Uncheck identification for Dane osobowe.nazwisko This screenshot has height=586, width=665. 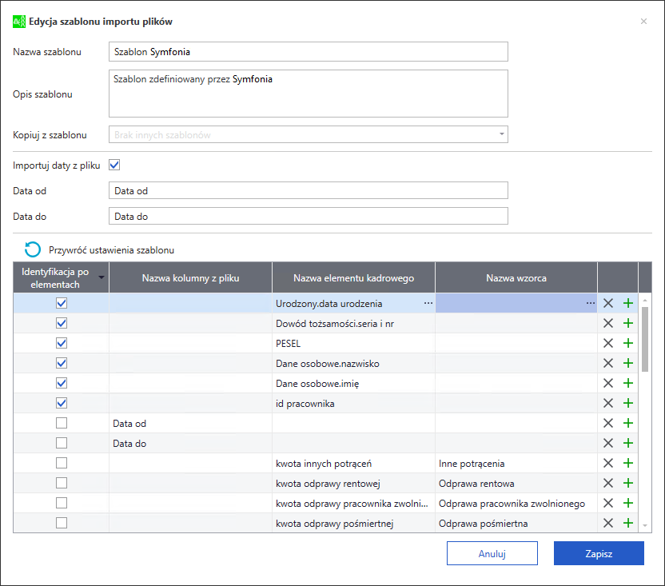[62, 363]
